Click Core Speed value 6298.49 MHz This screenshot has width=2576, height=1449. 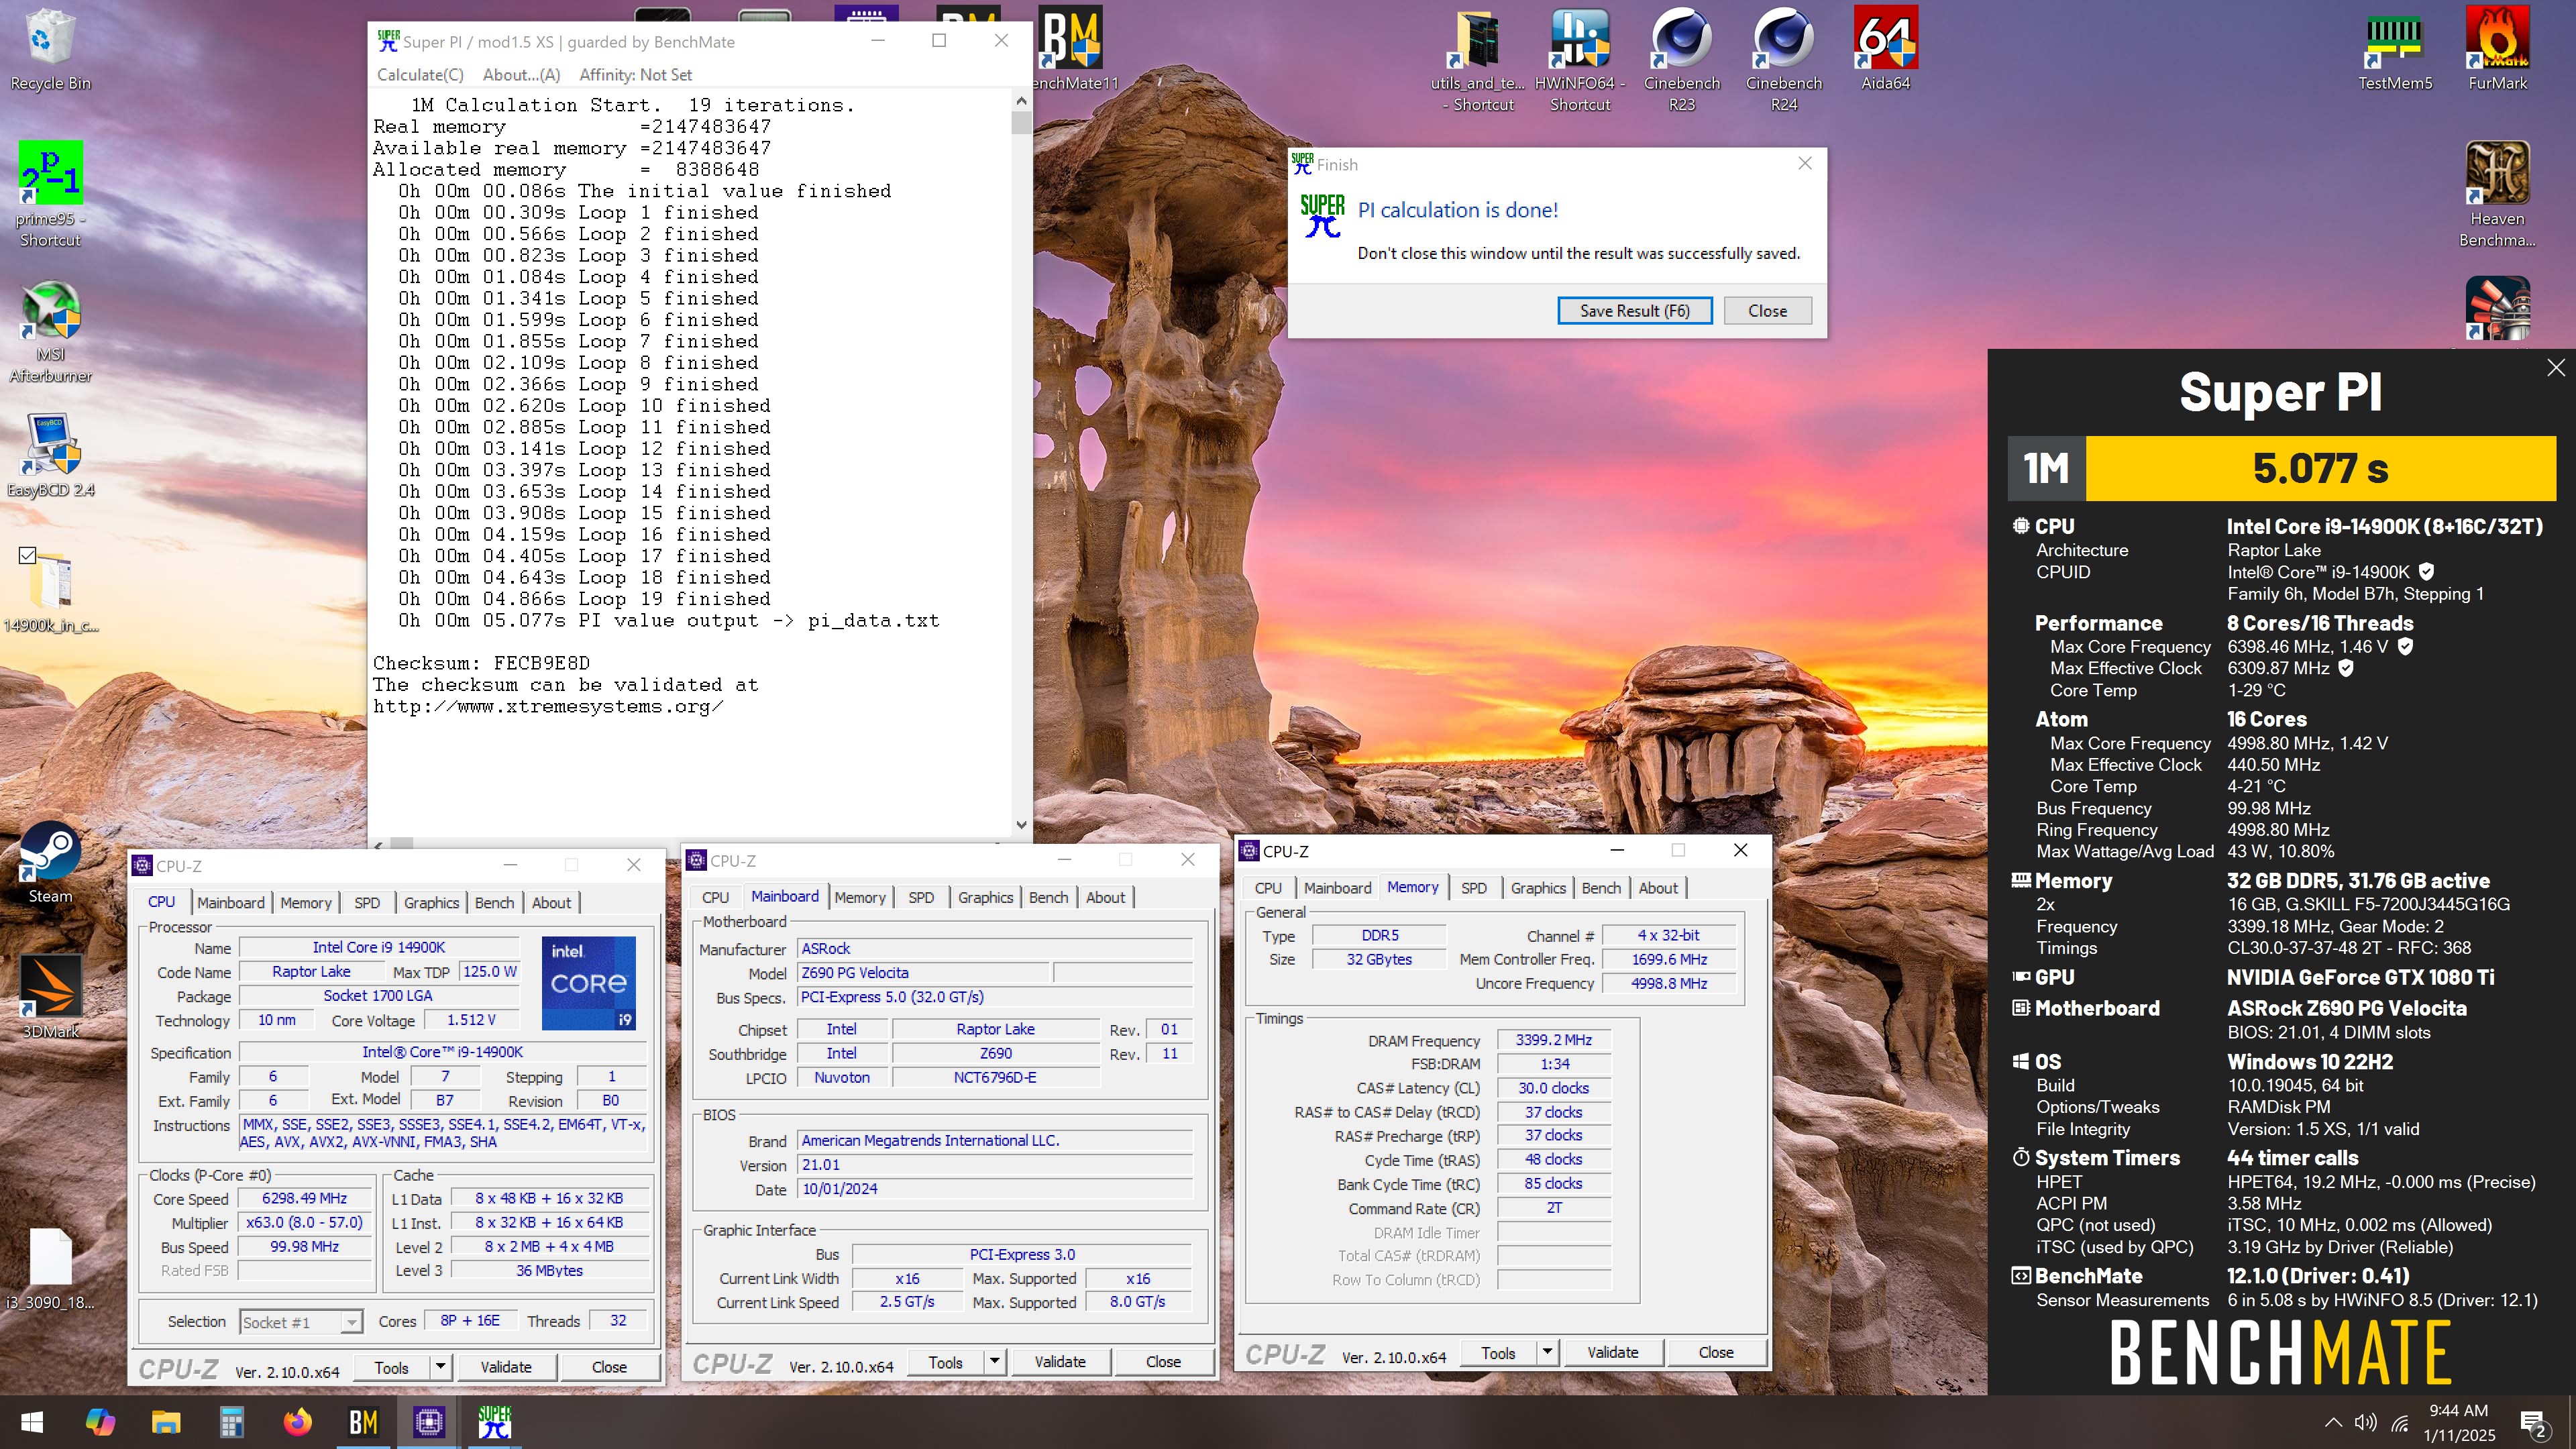point(304,1198)
